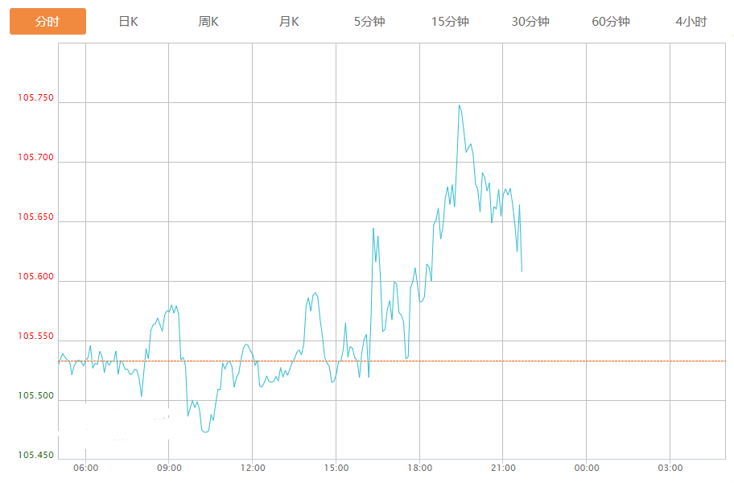
Task: Click the 105.500 price axis label
Action: point(35,396)
